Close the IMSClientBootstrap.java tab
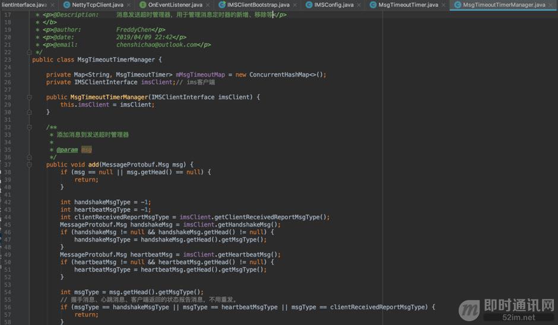The width and height of the screenshot is (558, 325). [x=294, y=5]
